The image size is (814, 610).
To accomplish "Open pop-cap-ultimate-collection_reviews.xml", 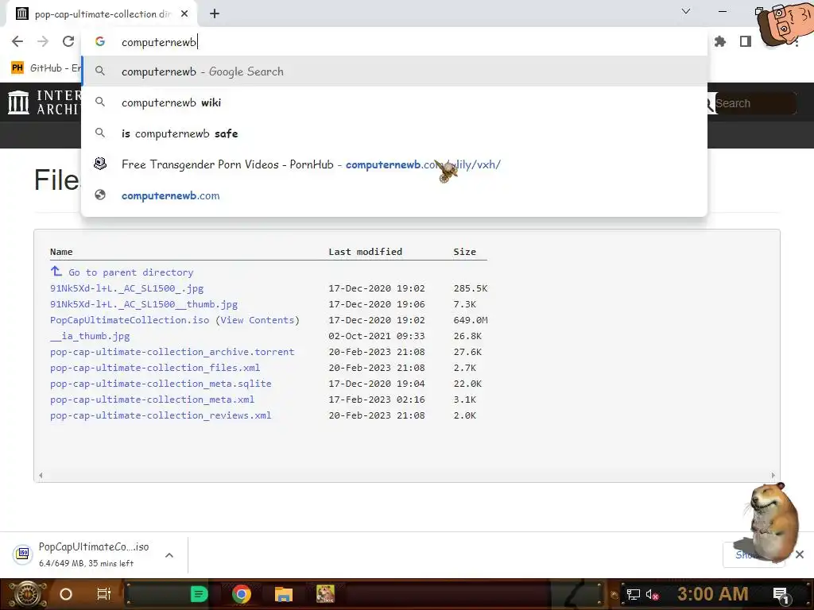I will [x=161, y=415].
